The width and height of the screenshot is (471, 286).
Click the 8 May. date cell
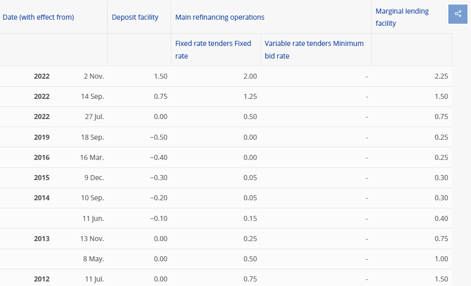93,259
